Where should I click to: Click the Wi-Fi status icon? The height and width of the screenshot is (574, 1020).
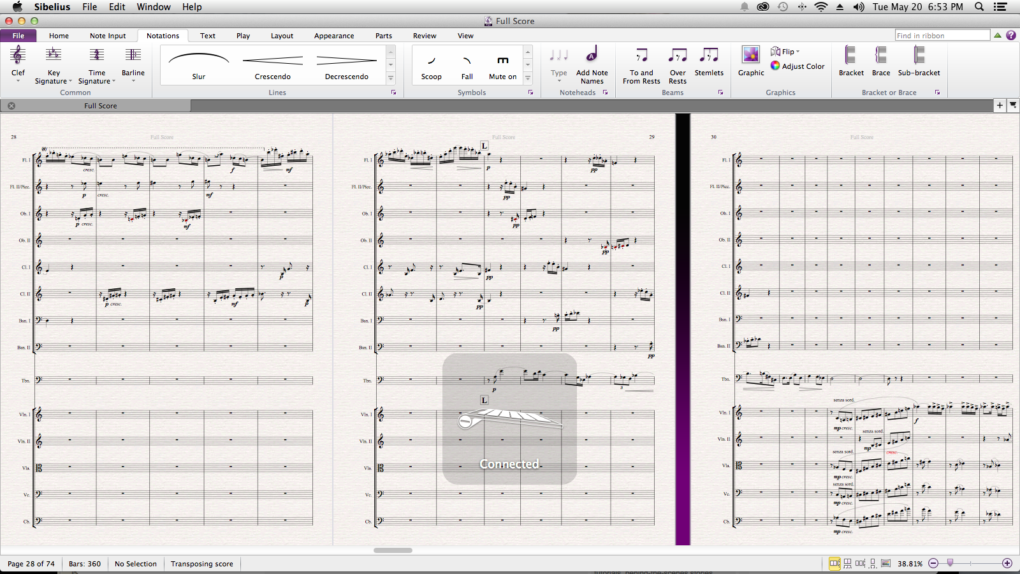tap(821, 7)
